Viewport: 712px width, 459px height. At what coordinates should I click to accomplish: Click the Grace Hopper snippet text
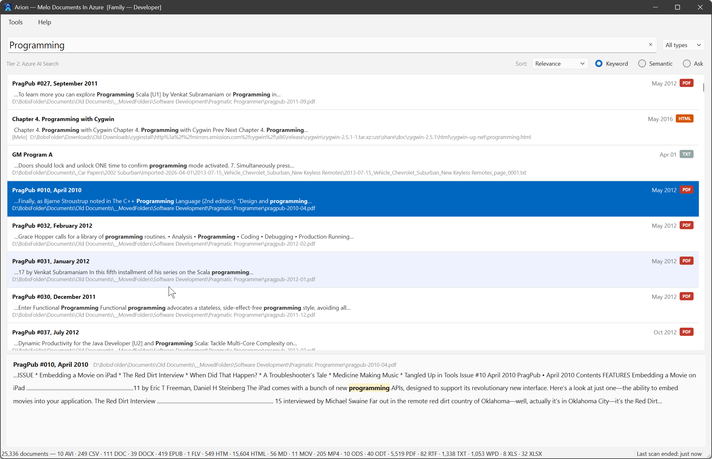coord(184,236)
